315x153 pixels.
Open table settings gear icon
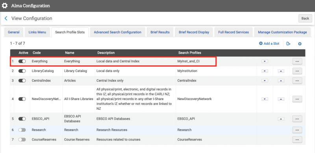tap(300, 44)
